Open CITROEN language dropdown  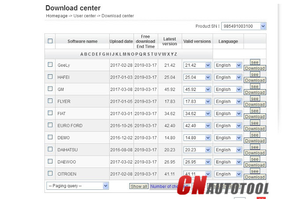click(228, 174)
